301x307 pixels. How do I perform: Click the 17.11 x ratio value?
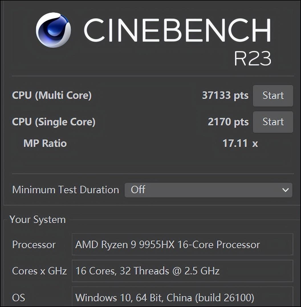[240, 143]
